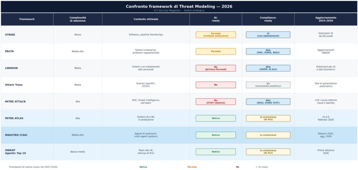Click Estensioni AI da Microsoft cell
Screen dimensions: 358x170
(326, 35)
